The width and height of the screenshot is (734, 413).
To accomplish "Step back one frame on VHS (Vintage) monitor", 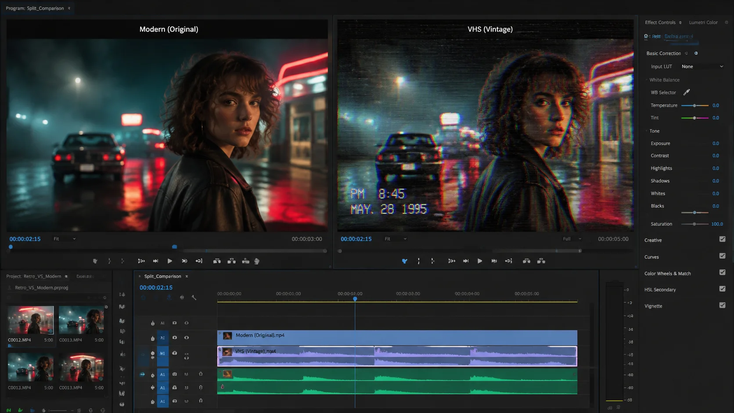I will point(466,261).
